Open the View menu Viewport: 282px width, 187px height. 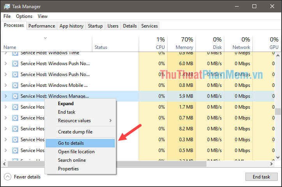[x=42, y=16]
